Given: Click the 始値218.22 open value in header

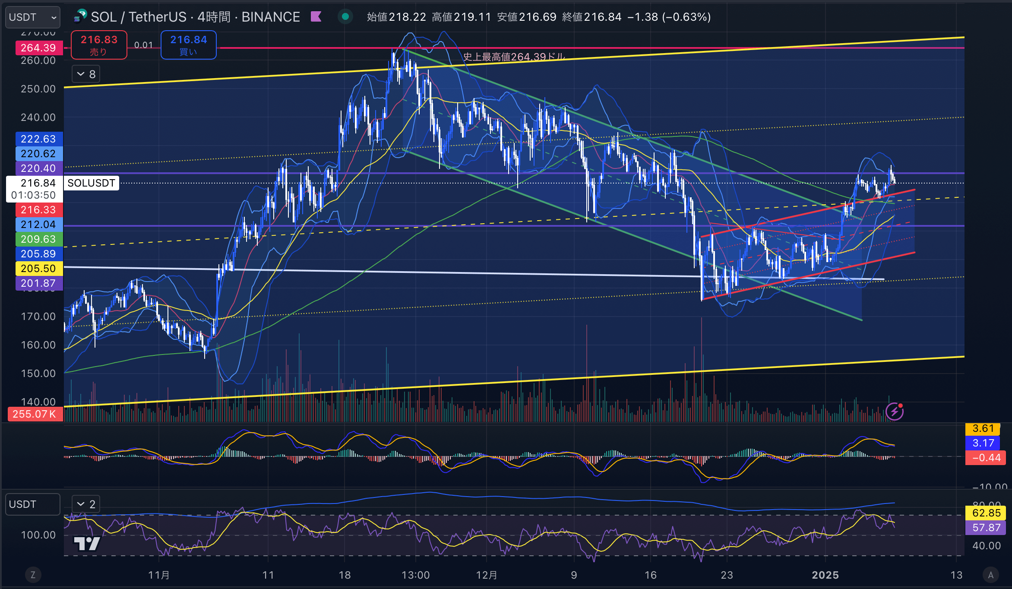Looking at the screenshot, I should pos(396,17).
